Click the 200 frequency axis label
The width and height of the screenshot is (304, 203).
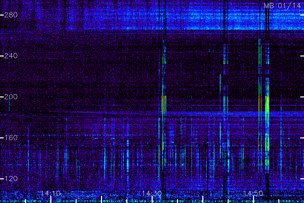tap(11, 97)
